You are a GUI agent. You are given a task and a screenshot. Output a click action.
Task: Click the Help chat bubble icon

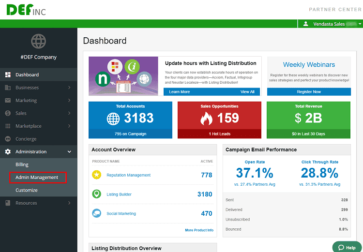pyautogui.click(x=341, y=248)
